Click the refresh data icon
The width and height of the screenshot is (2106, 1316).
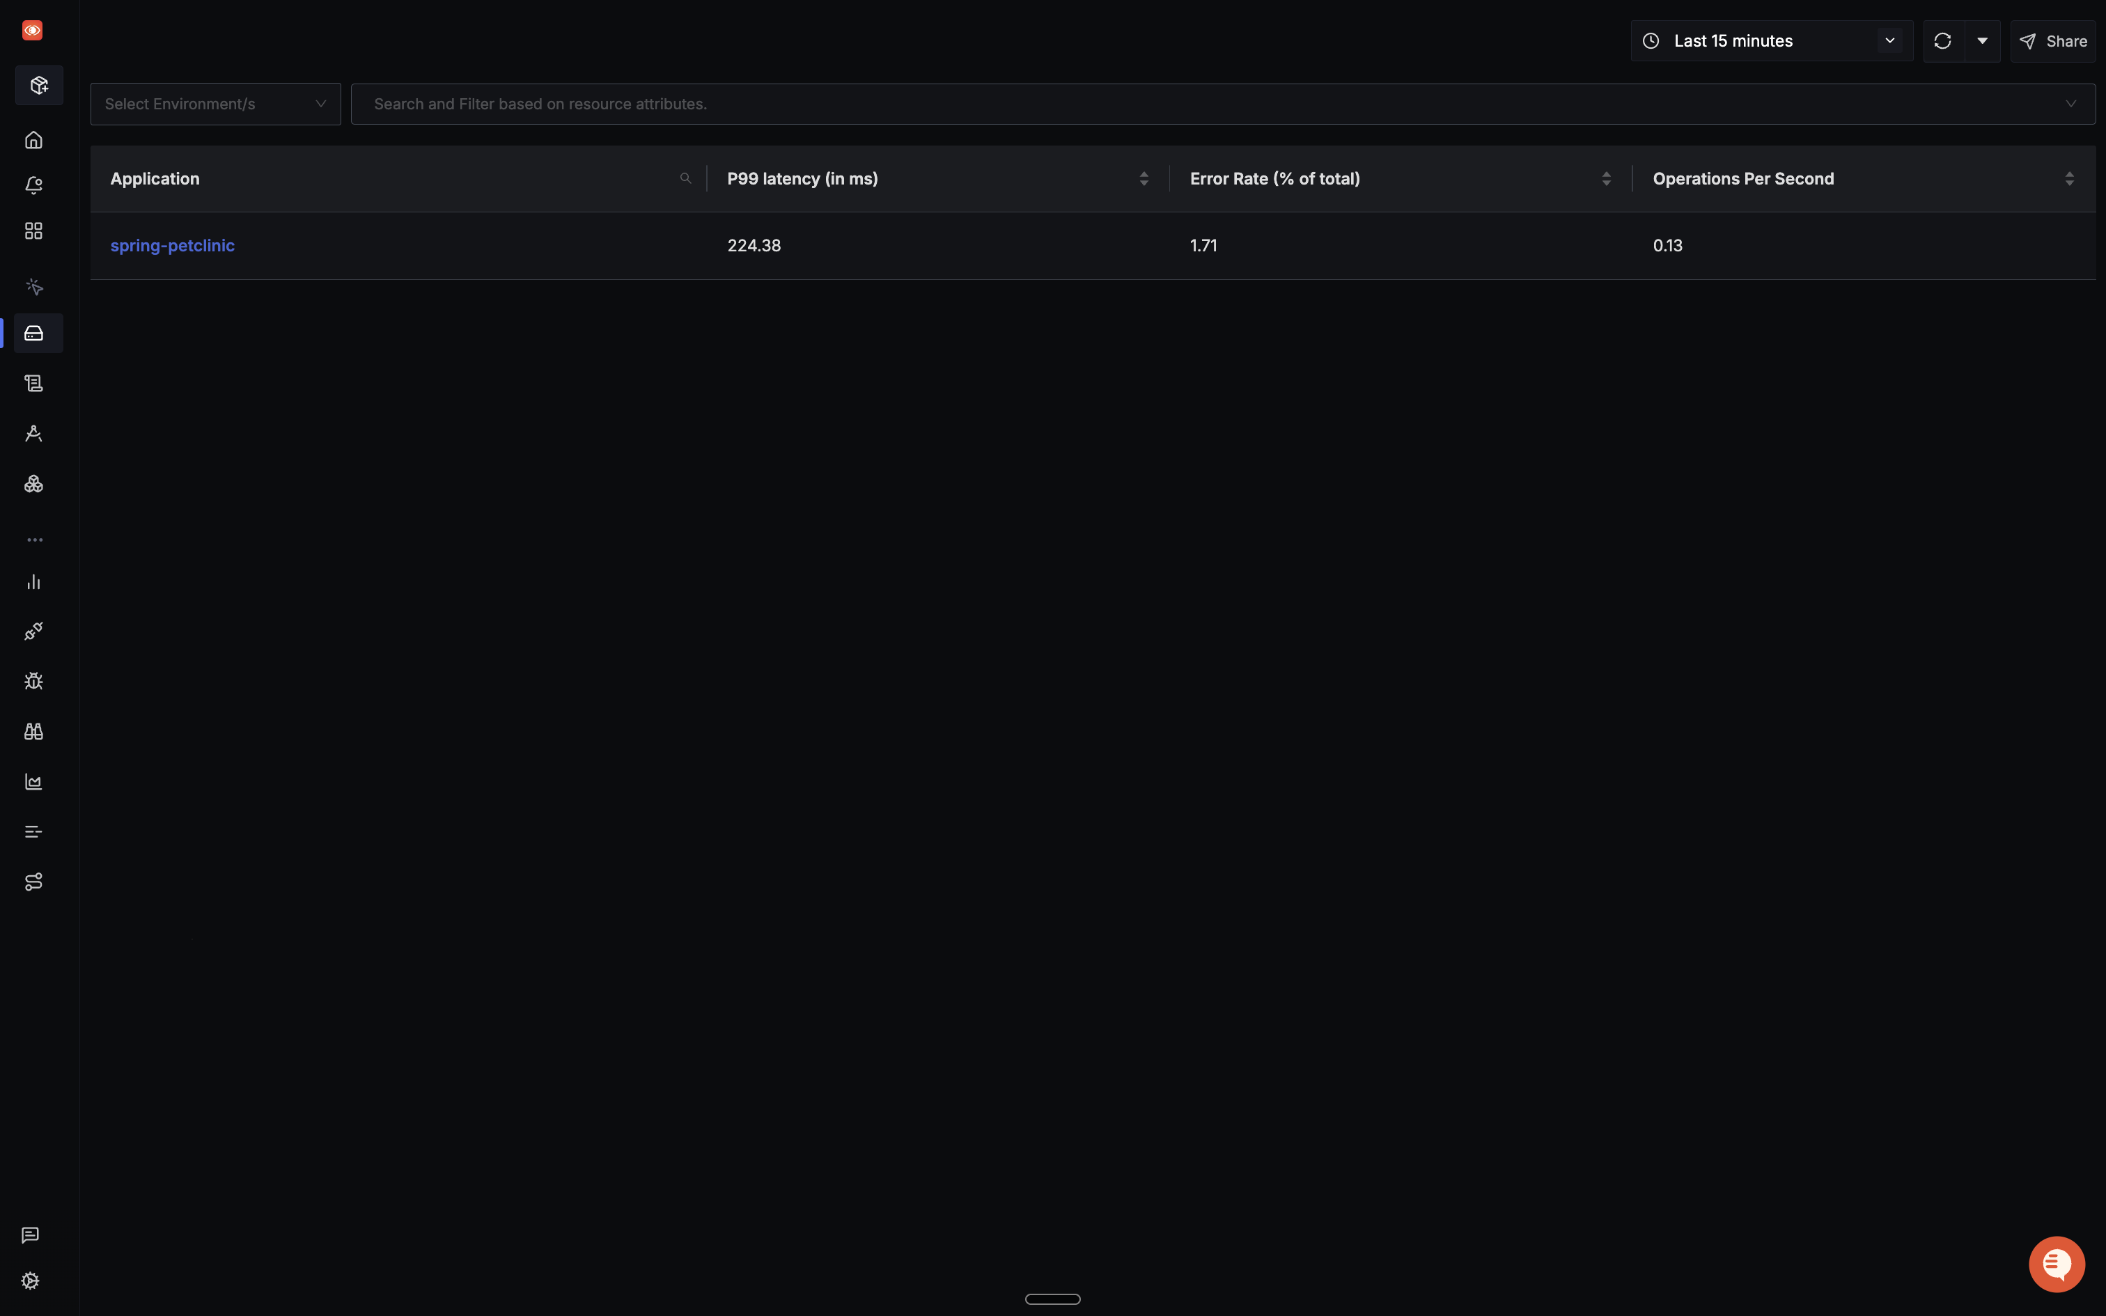1942,41
